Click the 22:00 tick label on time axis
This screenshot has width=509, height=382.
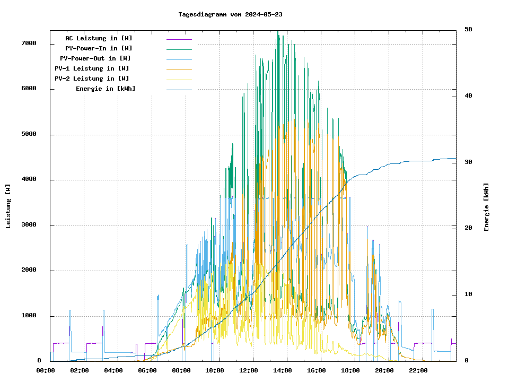click(x=418, y=370)
